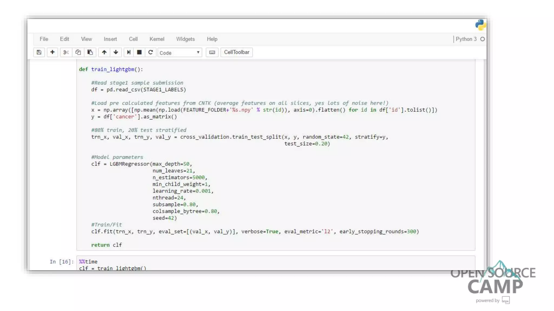Open the Insert menu
Screen dimensions: 554x311
click(110, 39)
